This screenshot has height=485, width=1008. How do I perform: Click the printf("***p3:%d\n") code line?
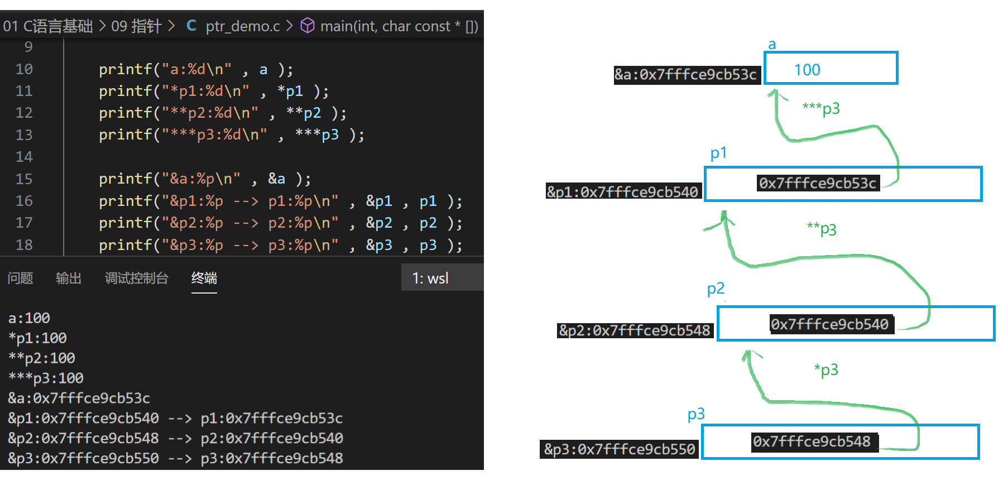pos(232,135)
